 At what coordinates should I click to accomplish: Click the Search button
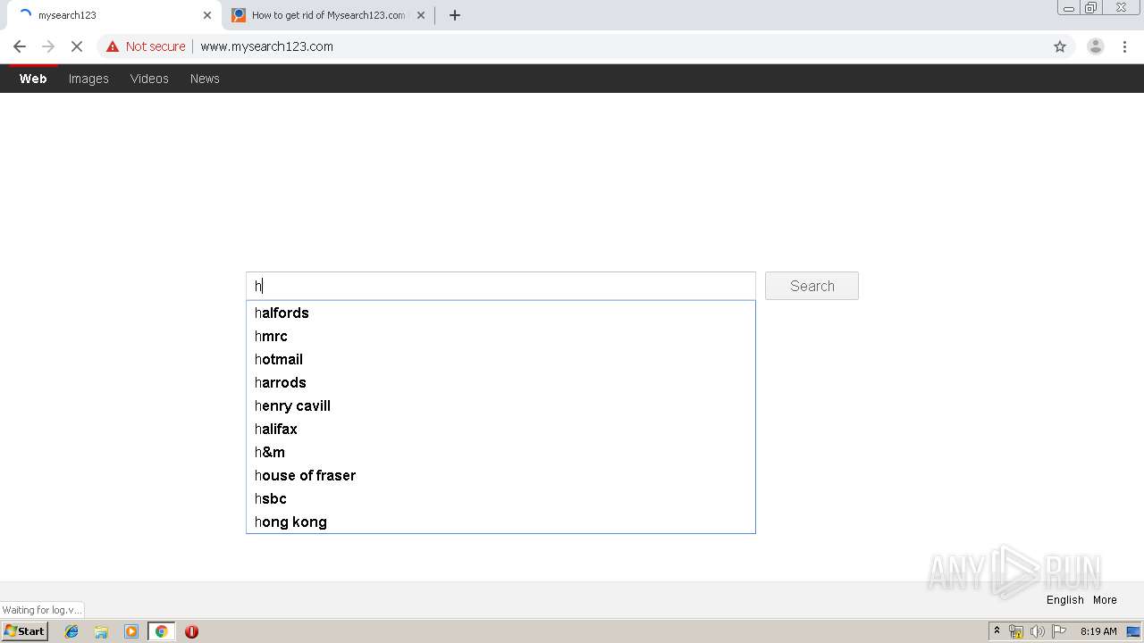(x=812, y=286)
